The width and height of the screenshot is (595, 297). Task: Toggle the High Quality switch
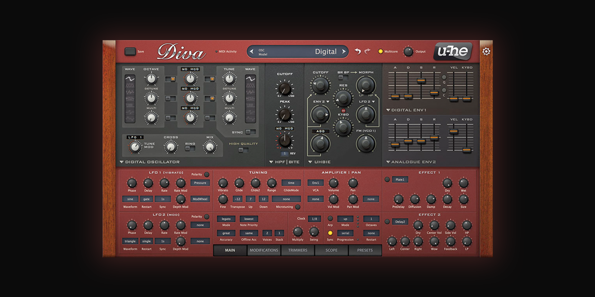[x=243, y=150]
